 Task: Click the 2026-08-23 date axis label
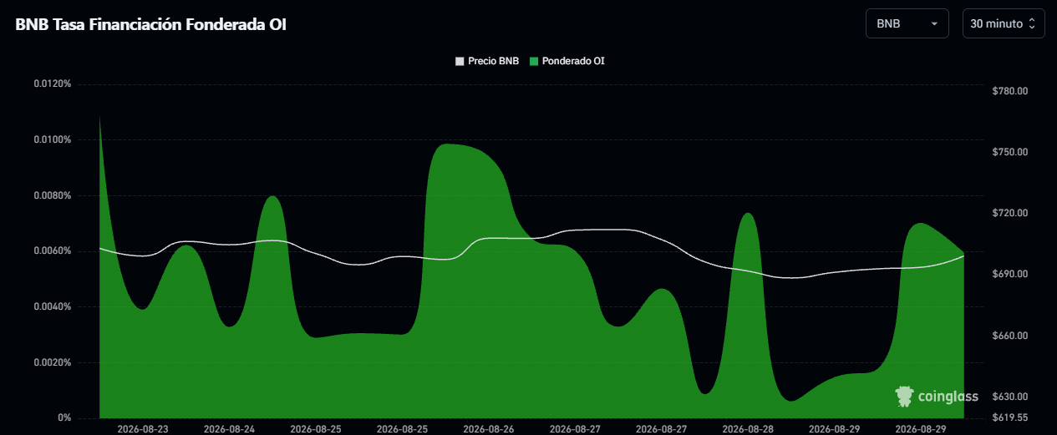point(143,429)
